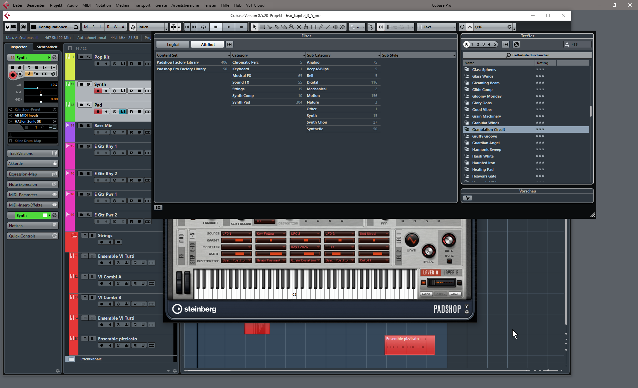Viewport: 638px width, 388px height.
Task: Toggle record enable on Synth track
Action: [98, 91]
